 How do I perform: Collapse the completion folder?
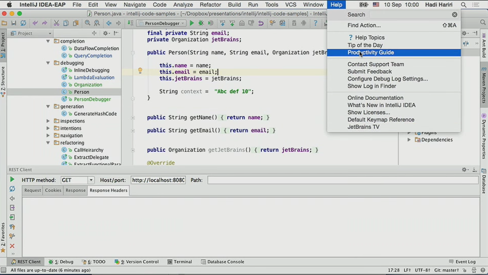tap(48, 41)
